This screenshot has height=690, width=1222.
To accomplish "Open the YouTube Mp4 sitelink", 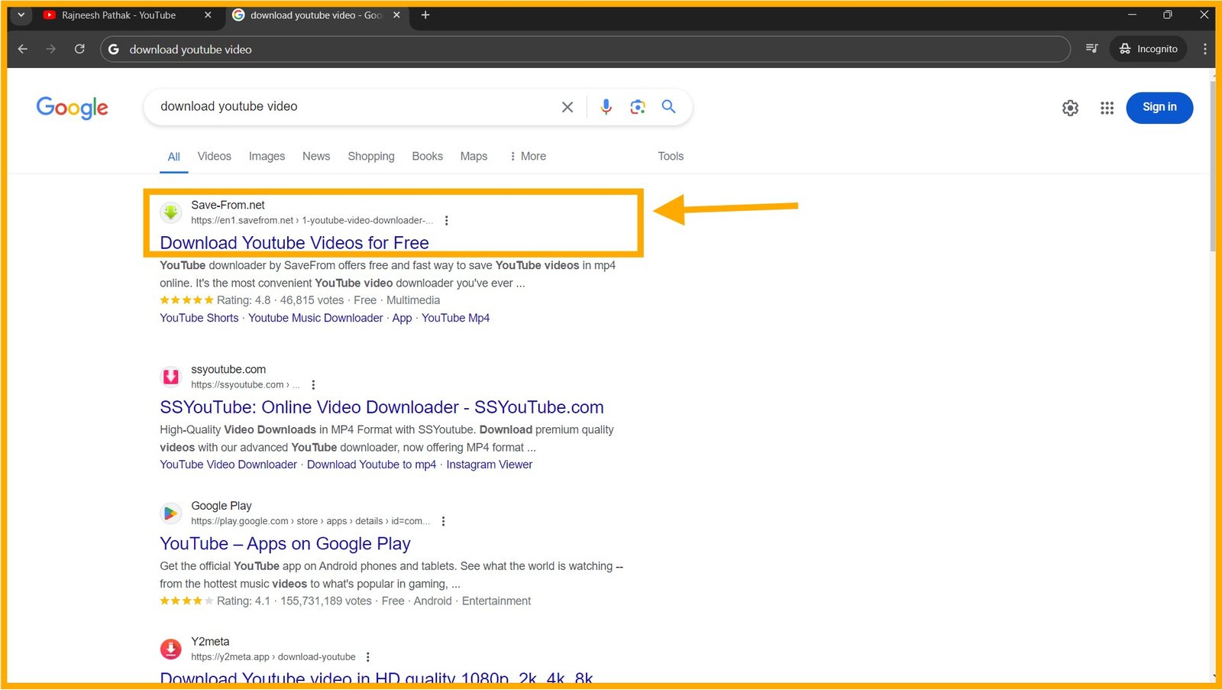I will (x=456, y=318).
